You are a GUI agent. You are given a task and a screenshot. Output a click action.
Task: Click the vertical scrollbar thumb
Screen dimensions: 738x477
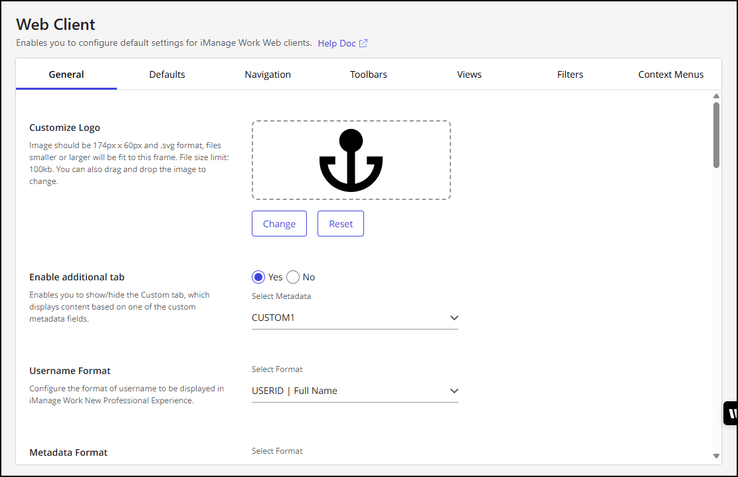(x=716, y=135)
